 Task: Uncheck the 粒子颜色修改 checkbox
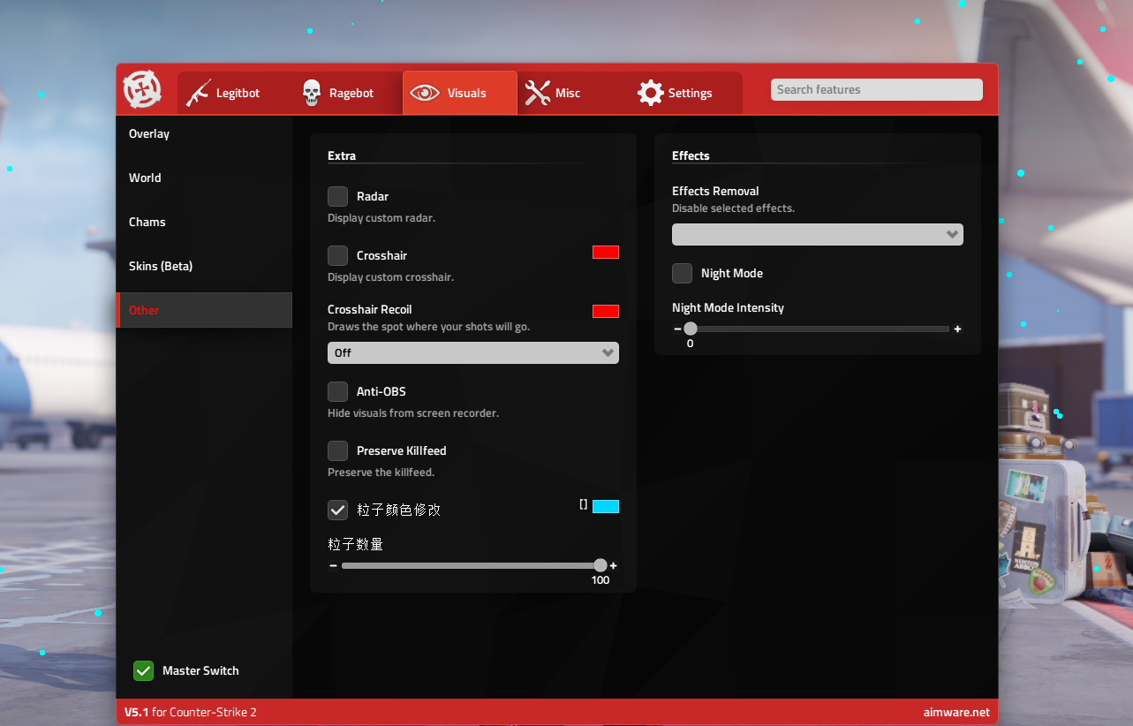[337, 510]
